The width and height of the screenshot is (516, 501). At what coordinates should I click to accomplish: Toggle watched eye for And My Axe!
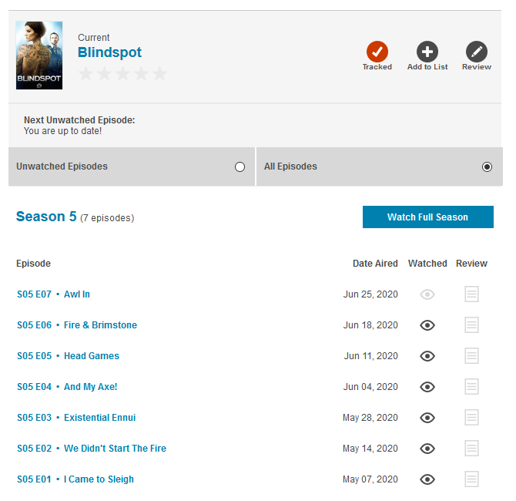427,387
